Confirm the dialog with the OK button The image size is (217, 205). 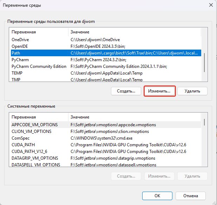pyautogui.click(x=157, y=196)
